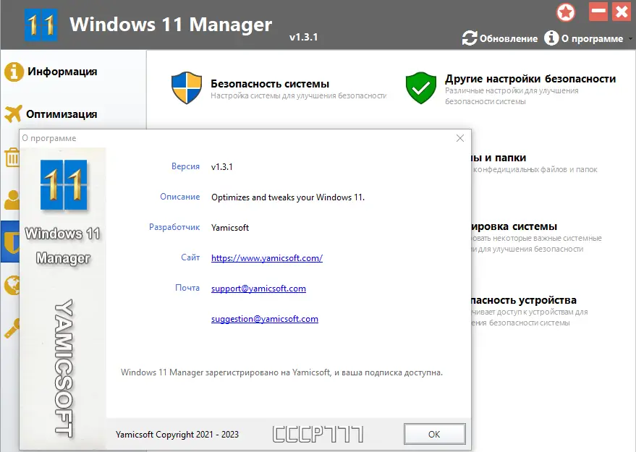Click the red star icon in titlebar
This screenshot has width=636, height=452.
566,12
